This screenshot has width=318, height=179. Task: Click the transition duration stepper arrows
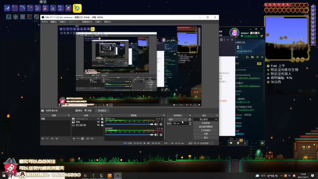coord(190,123)
